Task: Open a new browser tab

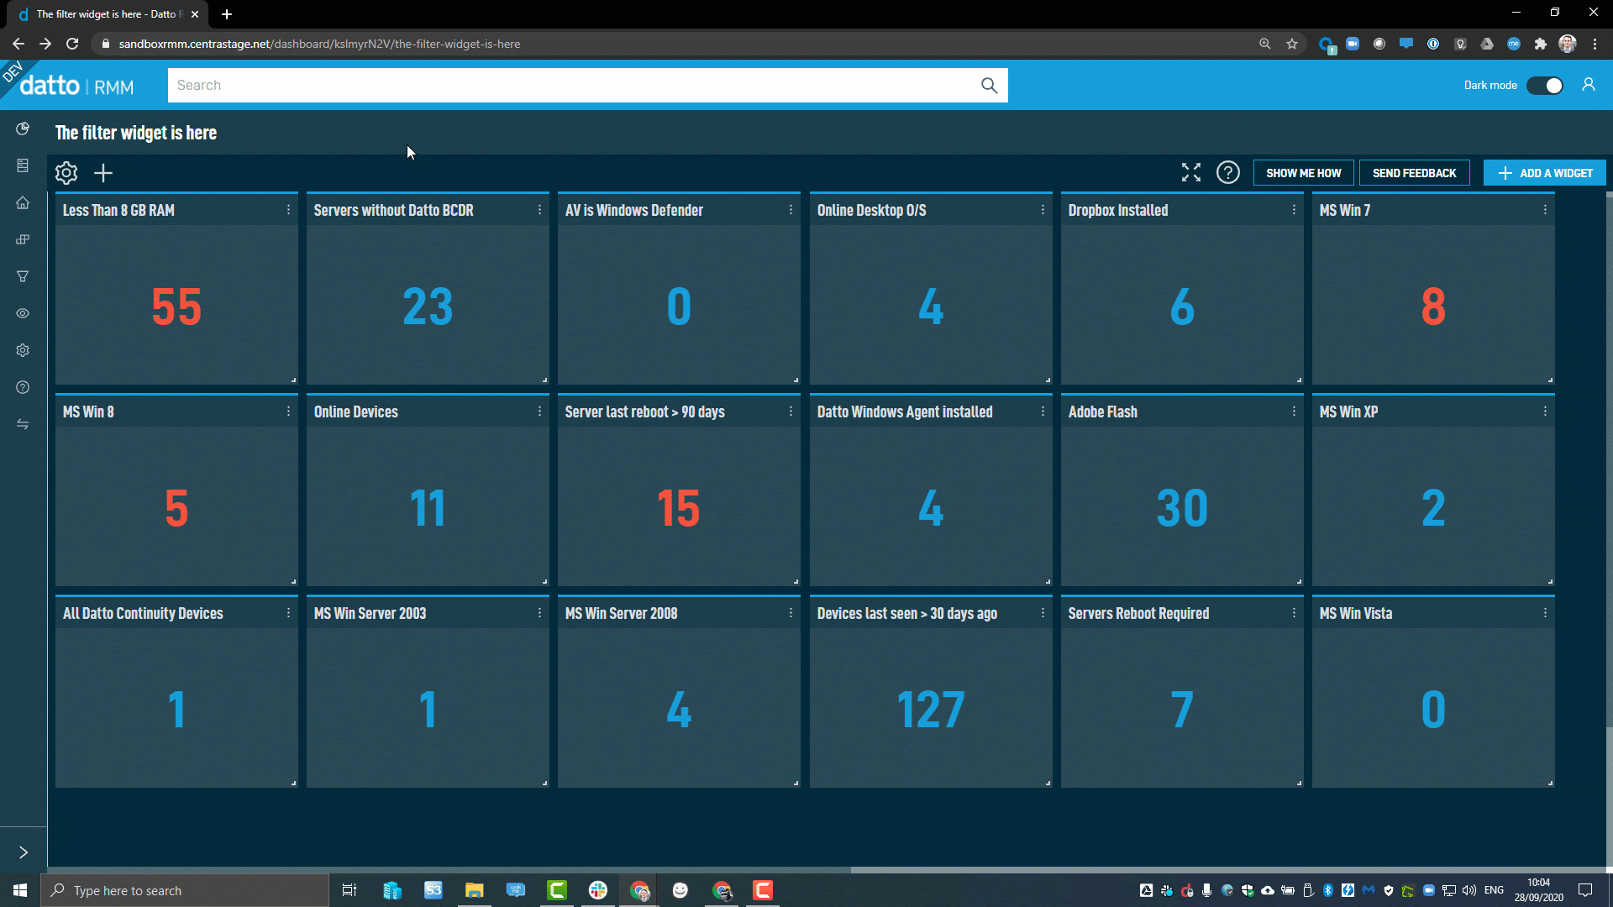Action: pyautogui.click(x=227, y=14)
